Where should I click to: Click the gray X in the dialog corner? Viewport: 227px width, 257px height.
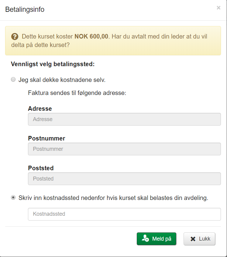pyautogui.click(x=218, y=8)
